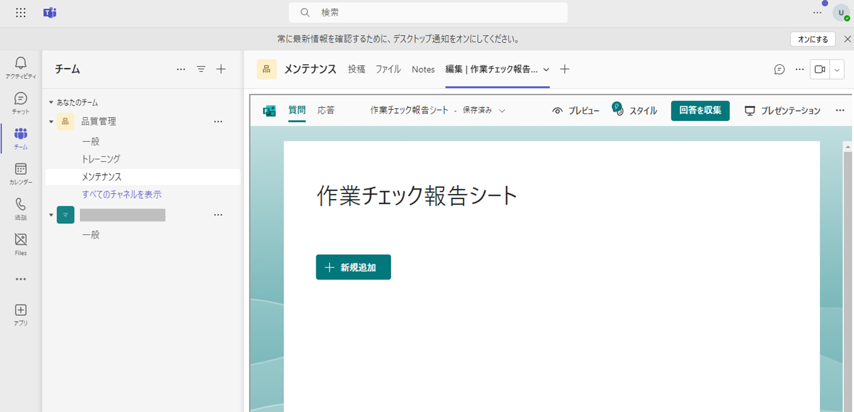Collapse the 品質管理 team
The height and width of the screenshot is (412, 854).
(x=51, y=121)
